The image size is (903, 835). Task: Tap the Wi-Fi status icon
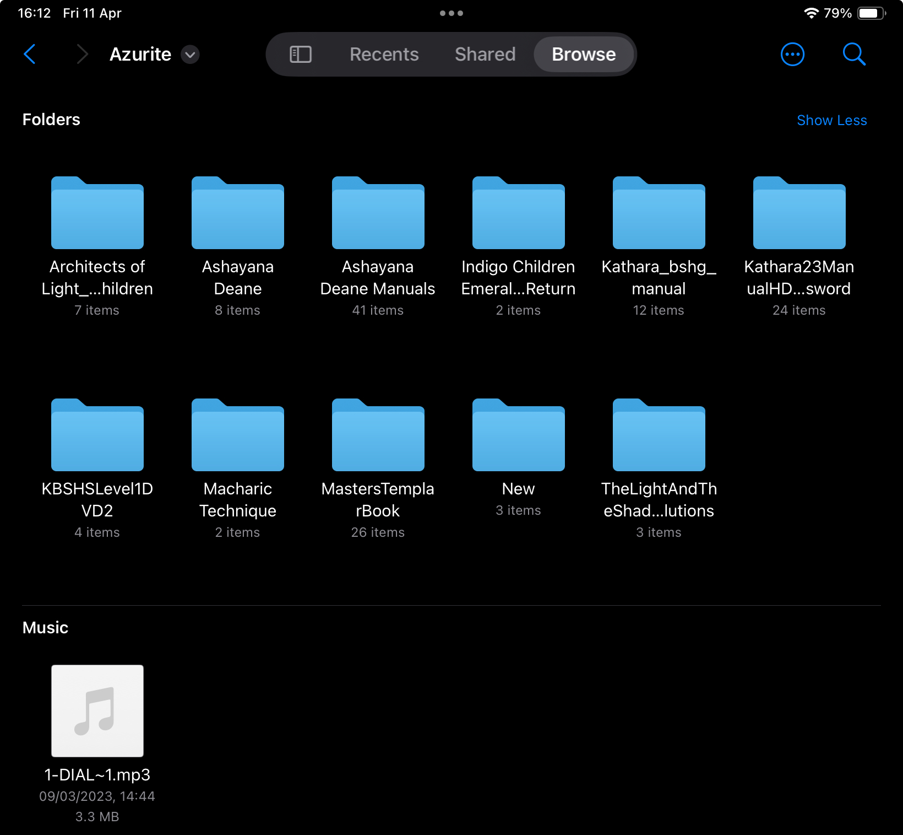[811, 13]
